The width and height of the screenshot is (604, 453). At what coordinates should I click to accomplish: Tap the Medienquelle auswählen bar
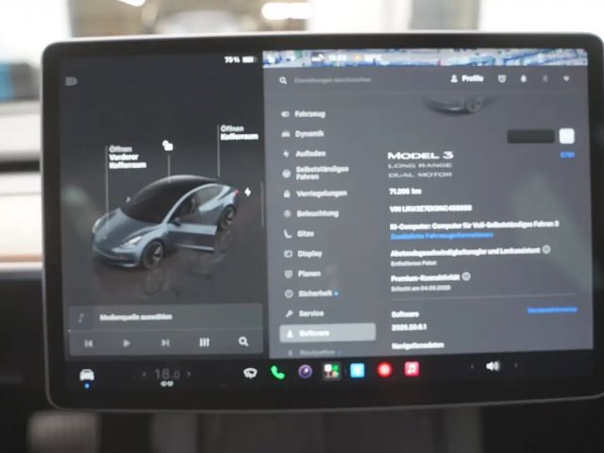tap(166, 317)
